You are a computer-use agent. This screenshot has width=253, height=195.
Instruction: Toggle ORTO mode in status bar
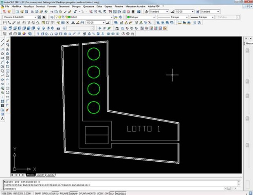[55, 193]
